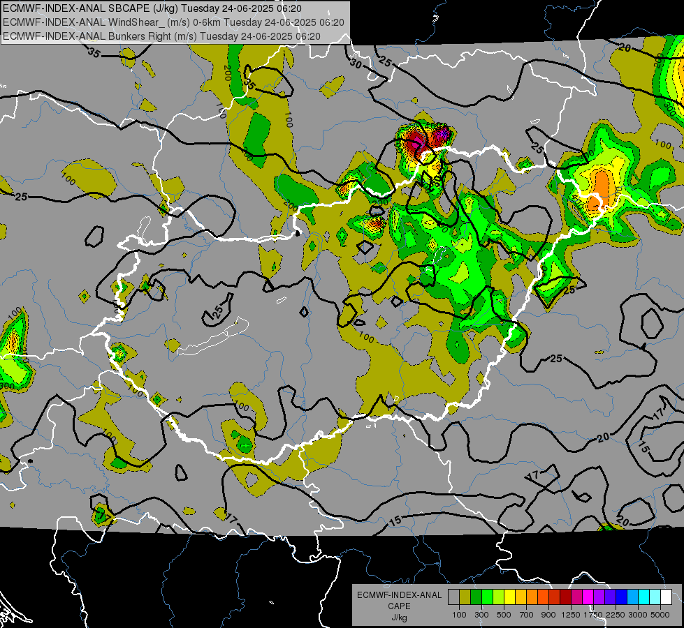Pick the cyan swatch starting at 3000
Screen dimensions: 684x628
click(x=644, y=597)
